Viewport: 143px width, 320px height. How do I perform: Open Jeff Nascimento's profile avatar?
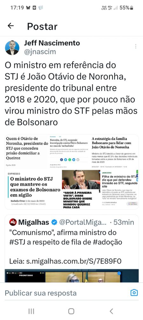12,48
